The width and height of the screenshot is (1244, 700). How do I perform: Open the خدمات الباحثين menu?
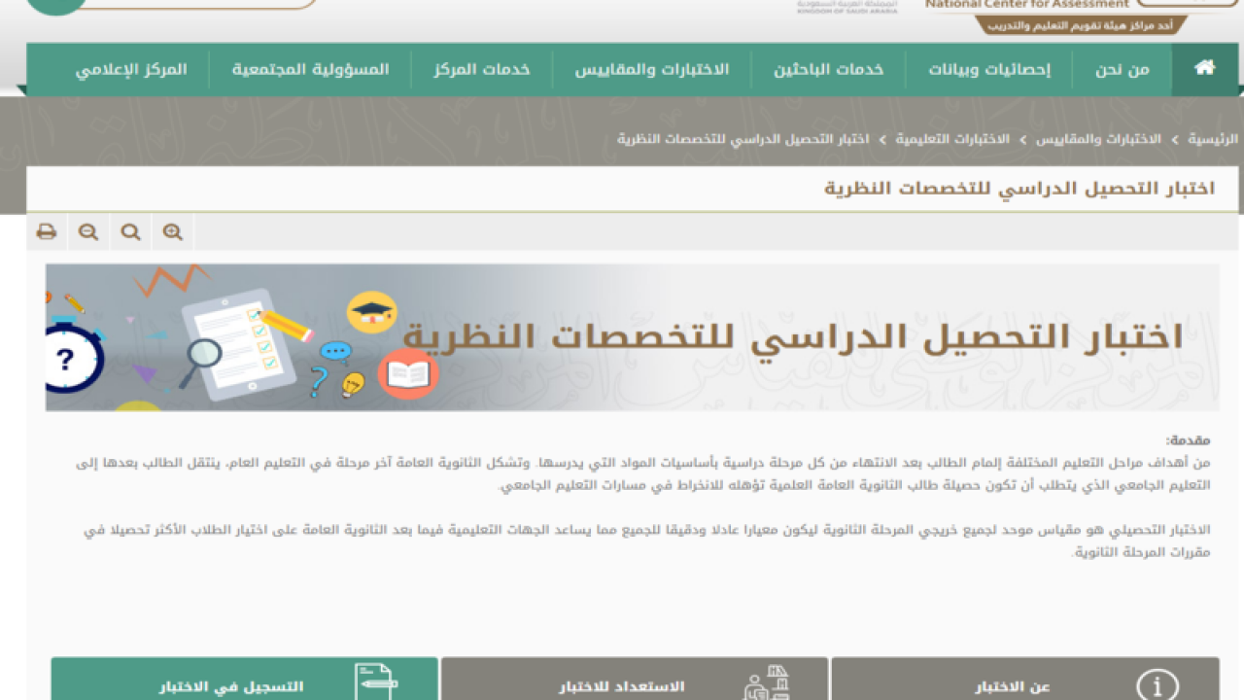[x=828, y=69]
